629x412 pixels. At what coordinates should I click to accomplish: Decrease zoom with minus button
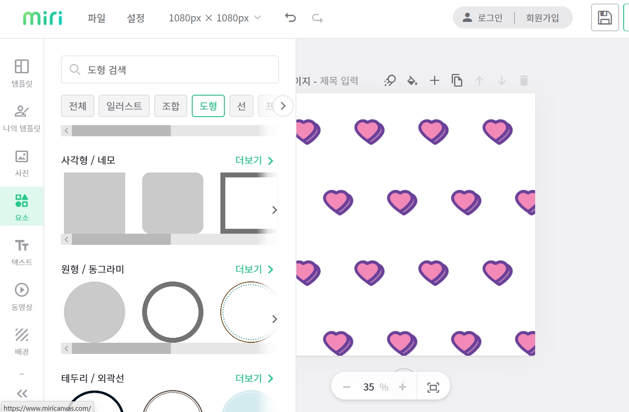point(346,387)
